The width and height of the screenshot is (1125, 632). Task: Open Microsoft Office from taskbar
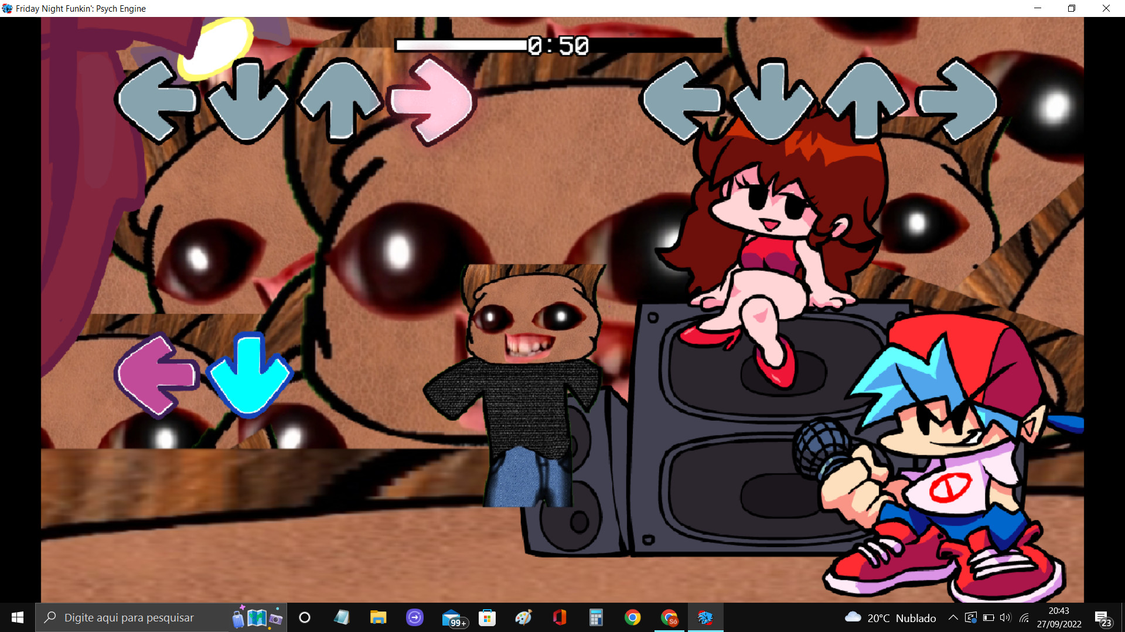click(x=560, y=617)
